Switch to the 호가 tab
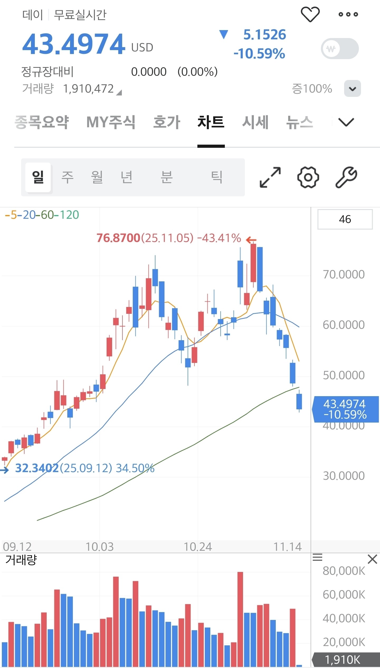This screenshot has height=668, width=380. [x=167, y=122]
